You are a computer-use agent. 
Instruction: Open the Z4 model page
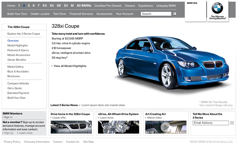(x=66, y=6)
